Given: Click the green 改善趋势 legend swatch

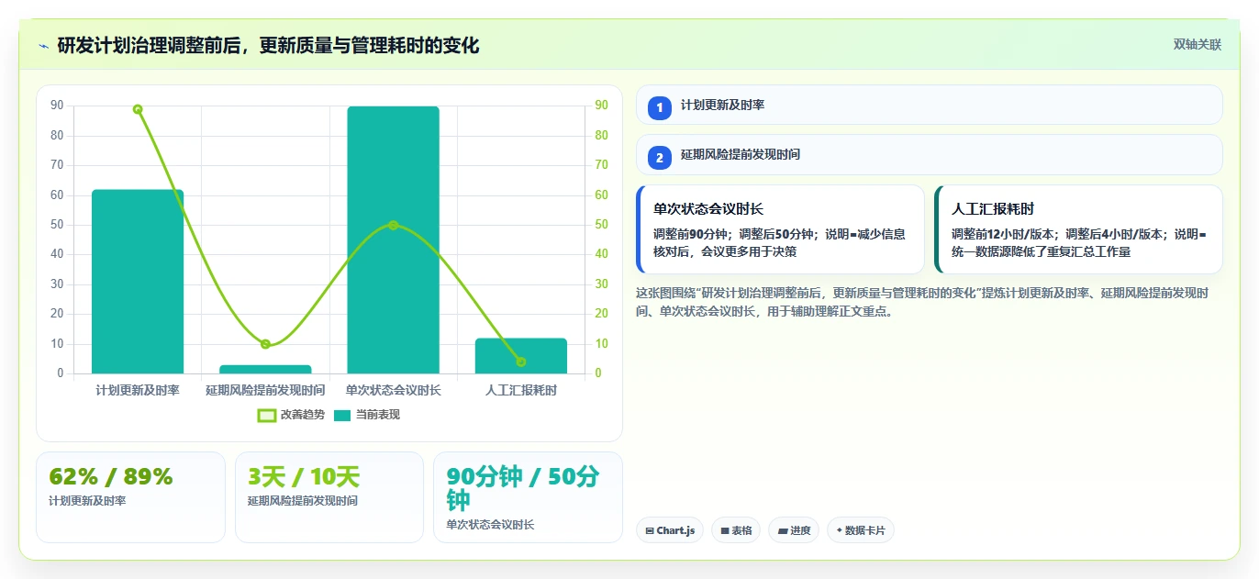Looking at the screenshot, I should (x=267, y=416).
